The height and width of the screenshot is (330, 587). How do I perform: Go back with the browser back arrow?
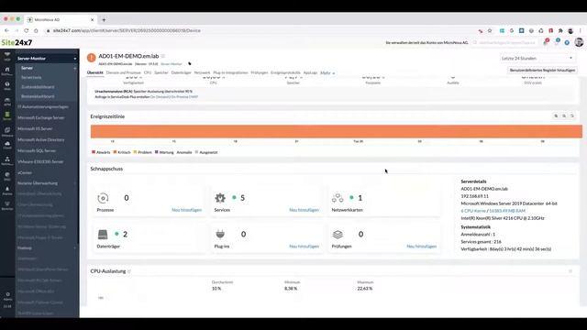pos(6,30)
